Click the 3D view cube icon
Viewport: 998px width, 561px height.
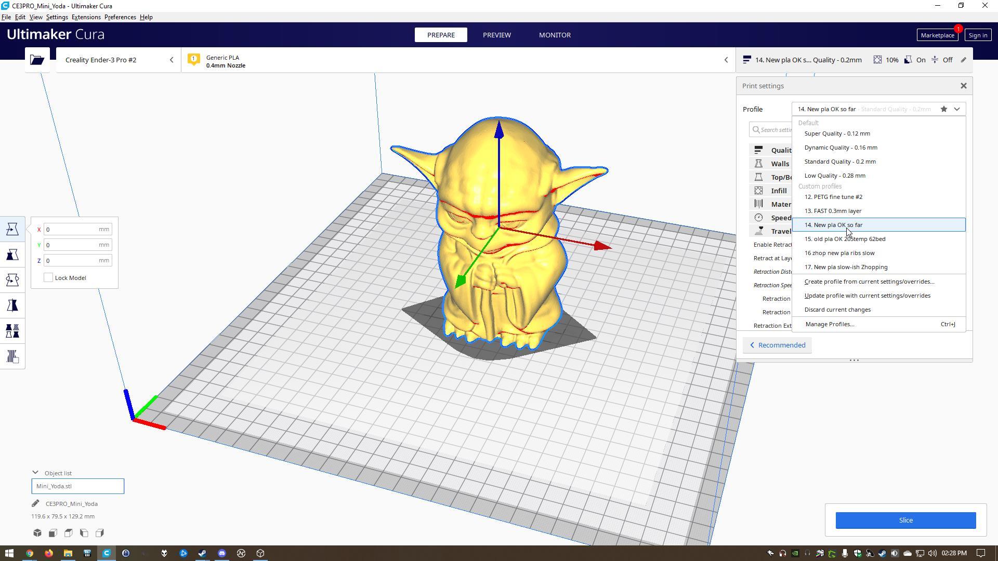point(37,533)
